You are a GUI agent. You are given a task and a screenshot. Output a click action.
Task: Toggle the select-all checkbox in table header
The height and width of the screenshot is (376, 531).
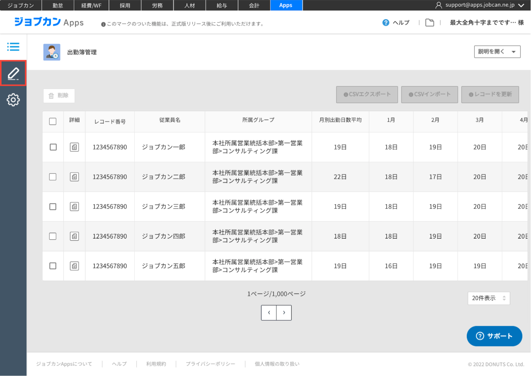point(53,122)
